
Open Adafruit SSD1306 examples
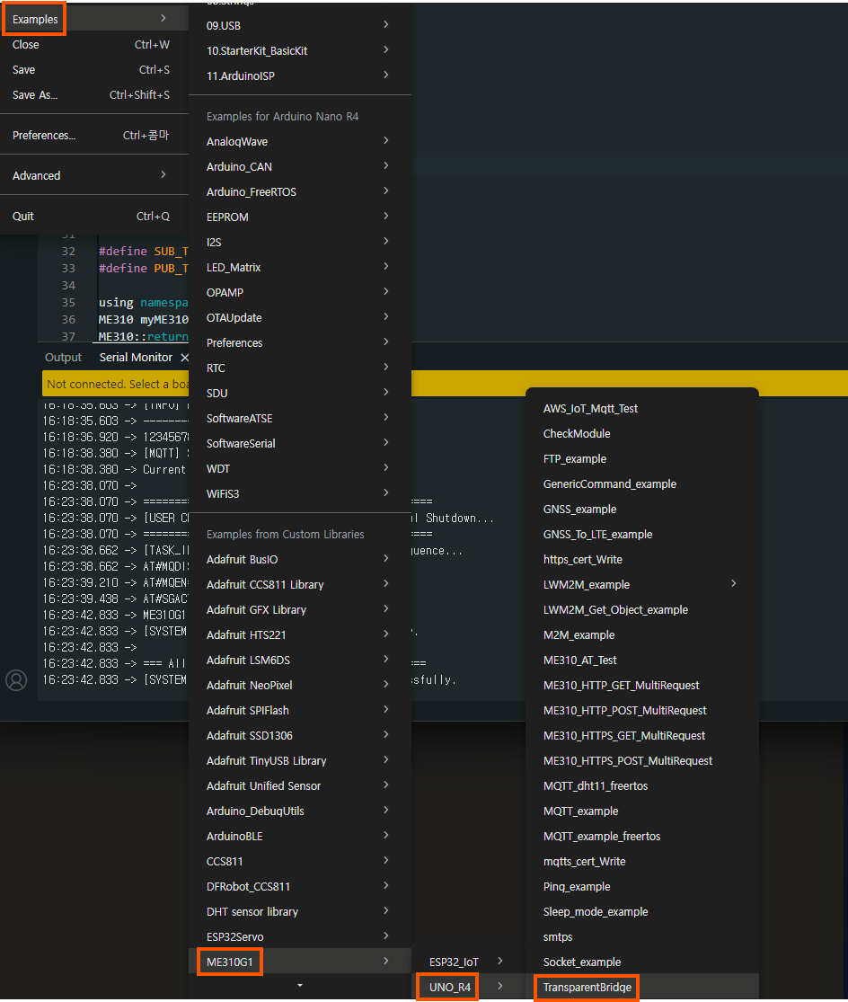coord(299,735)
